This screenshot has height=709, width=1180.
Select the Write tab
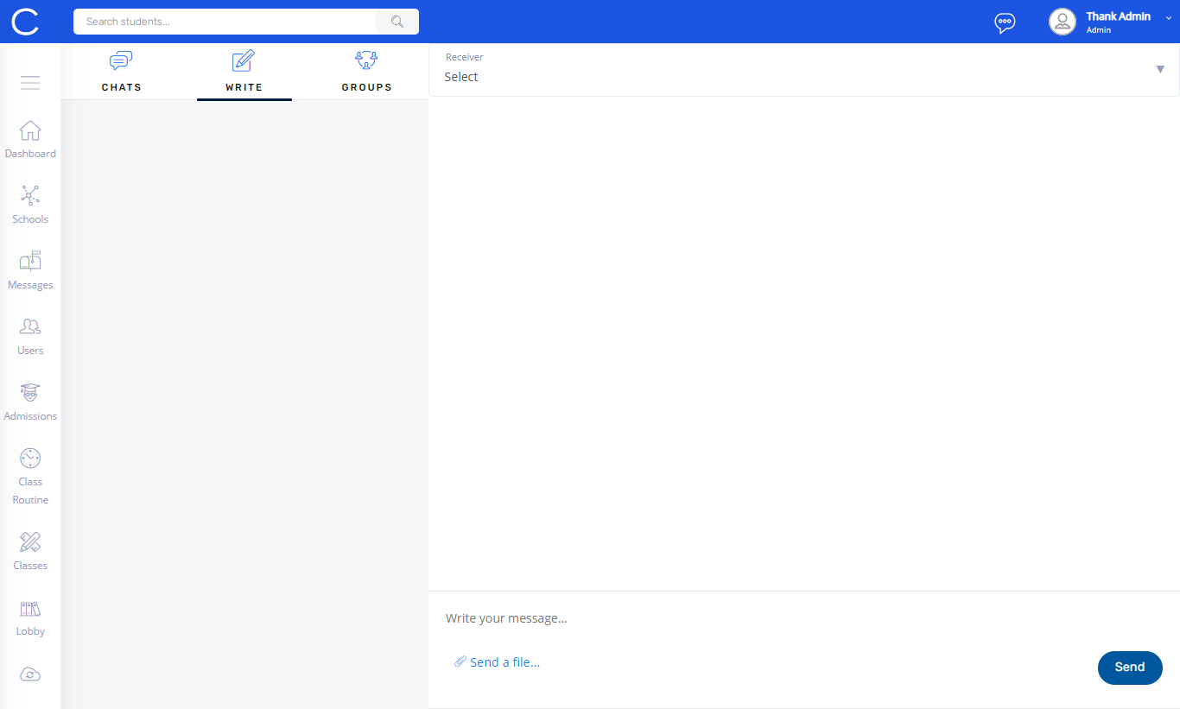[244, 72]
